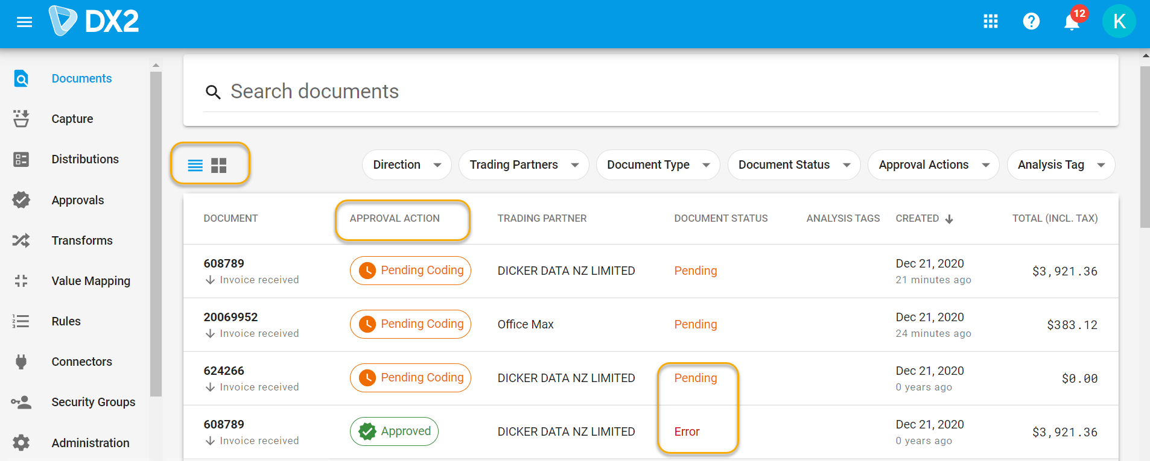The width and height of the screenshot is (1150, 461).
Task: Open the Trading Partners filter dropdown
Action: click(523, 165)
